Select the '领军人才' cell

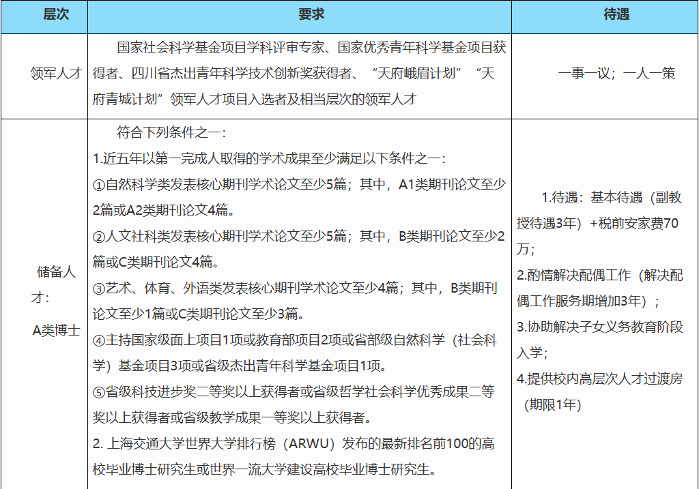[56, 73]
